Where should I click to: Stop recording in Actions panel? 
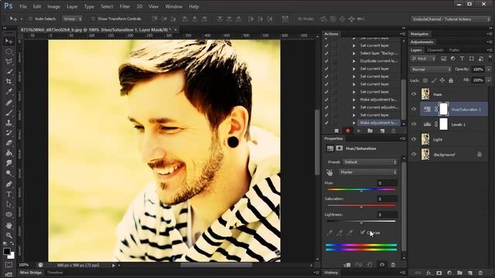[336, 131]
